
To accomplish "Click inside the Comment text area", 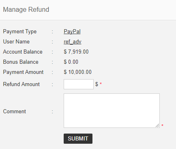I will 112,110.
